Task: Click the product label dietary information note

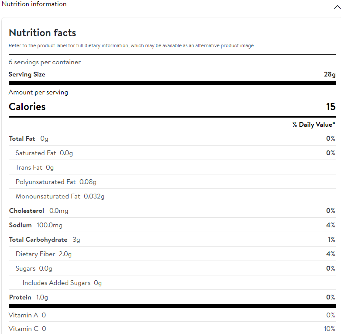Action: pyautogui.click(x=131, y=45)
